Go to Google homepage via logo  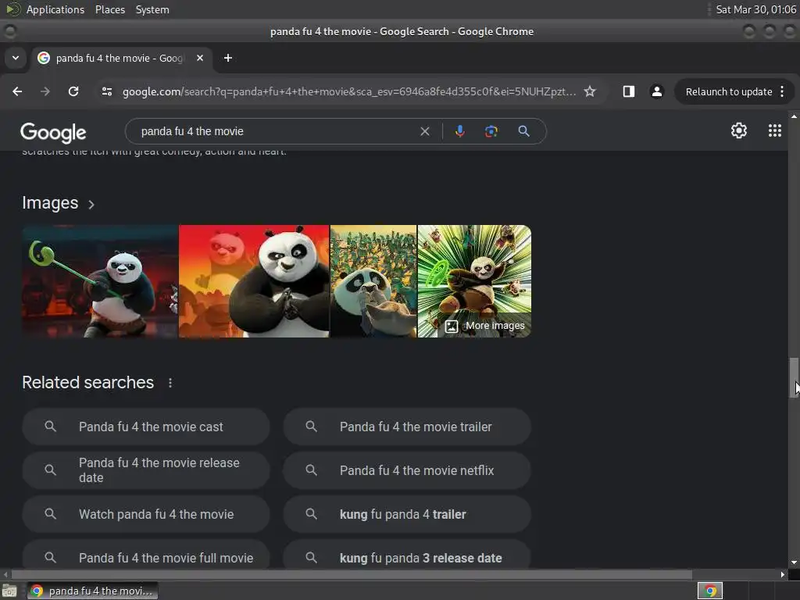click(x=53, y=133)
